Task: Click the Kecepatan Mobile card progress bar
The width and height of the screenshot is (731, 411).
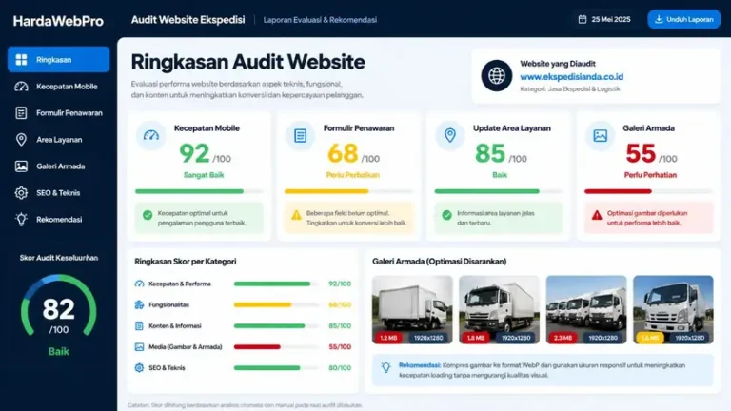Action: click(199, 191)
